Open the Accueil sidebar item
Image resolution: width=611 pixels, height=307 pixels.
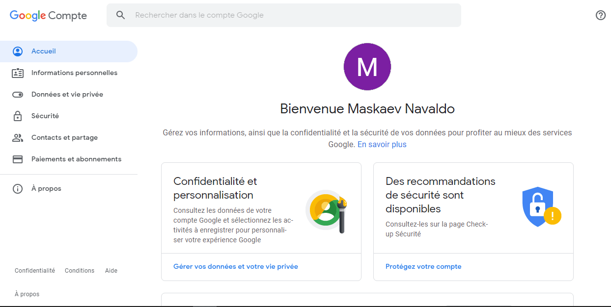click(69, 51)
